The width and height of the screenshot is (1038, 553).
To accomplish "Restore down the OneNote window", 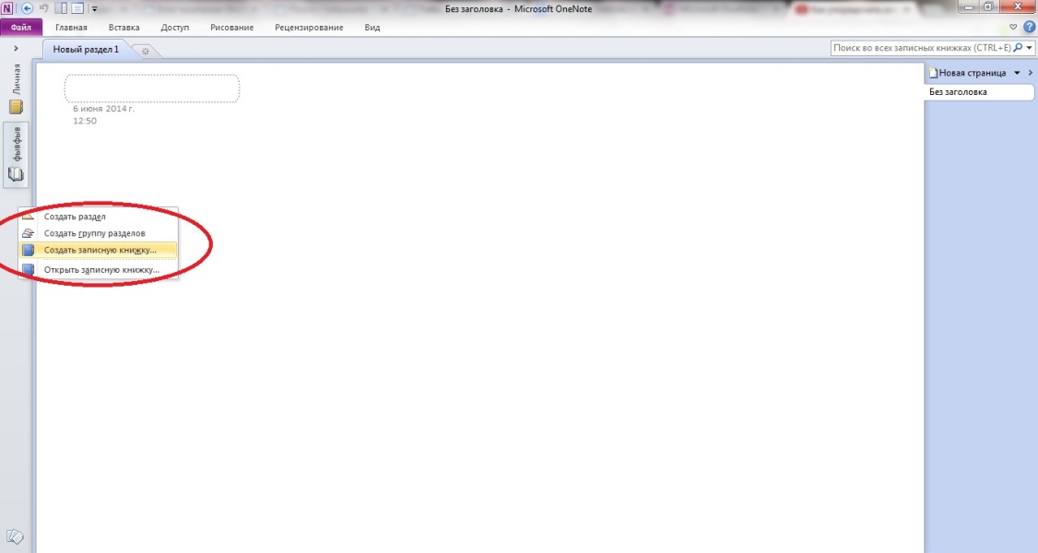I will [987, 6].
